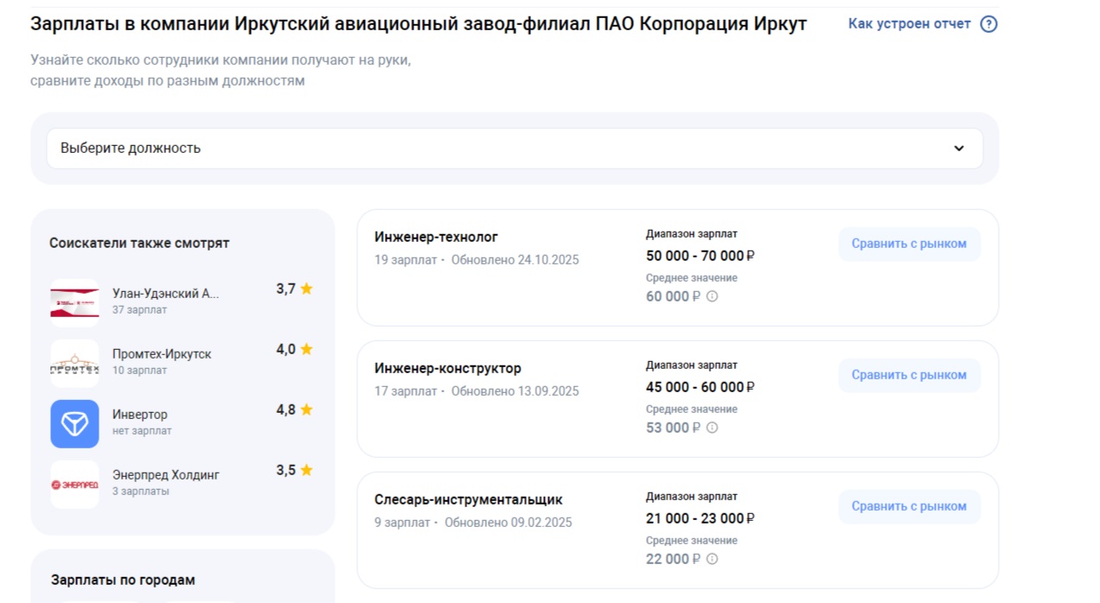This screenshot has width=1100, height=603.
Task: Open the 'Инженер-технолог' position title
Action: pyautogui.click(x=436, y=237)
